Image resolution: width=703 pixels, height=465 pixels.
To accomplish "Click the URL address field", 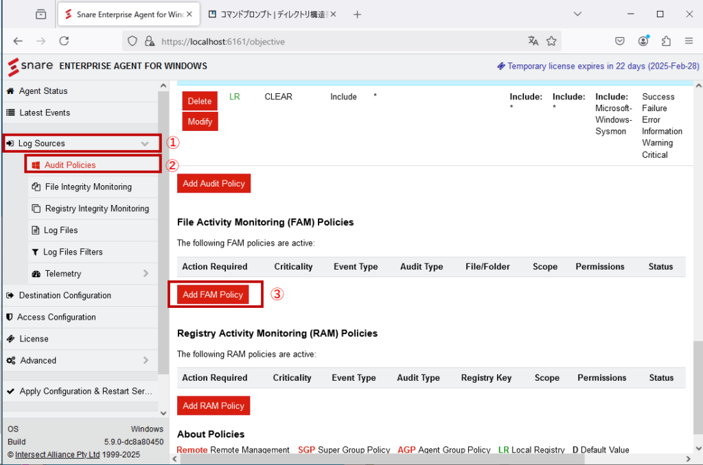I will click(x=341, y=41).
